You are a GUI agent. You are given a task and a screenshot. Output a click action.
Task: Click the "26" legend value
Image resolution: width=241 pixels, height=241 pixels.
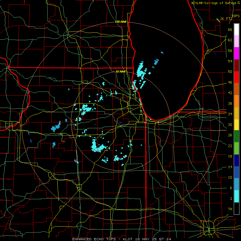230,135
